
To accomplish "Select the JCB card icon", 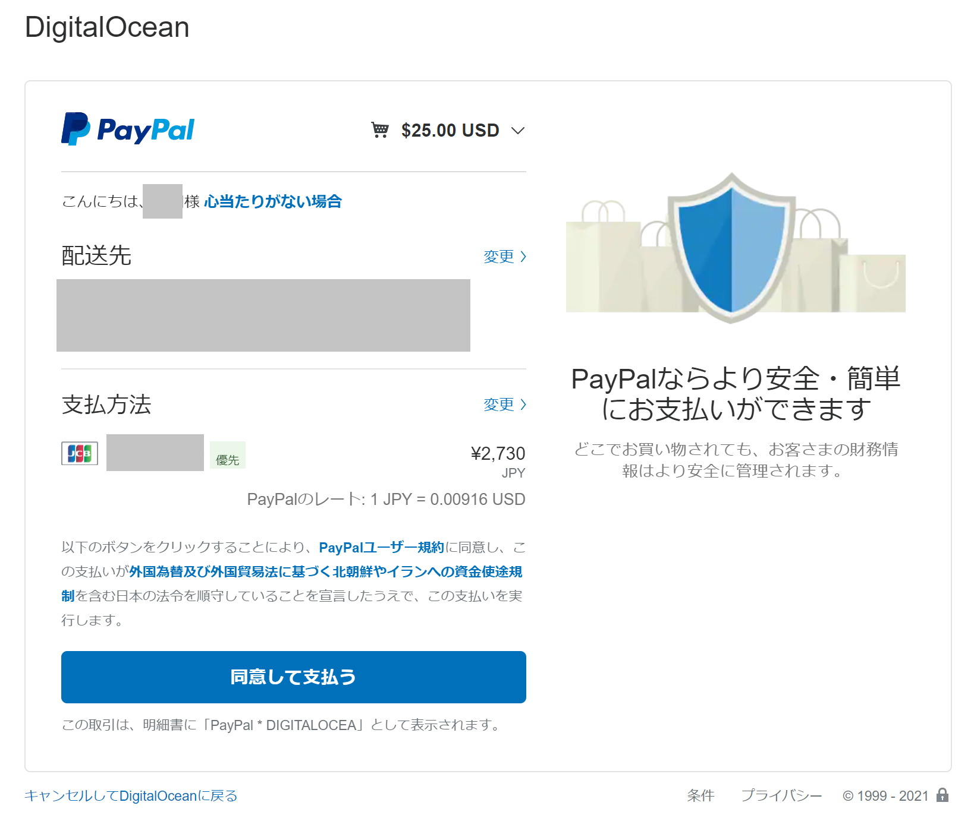I will pos(80,454).
